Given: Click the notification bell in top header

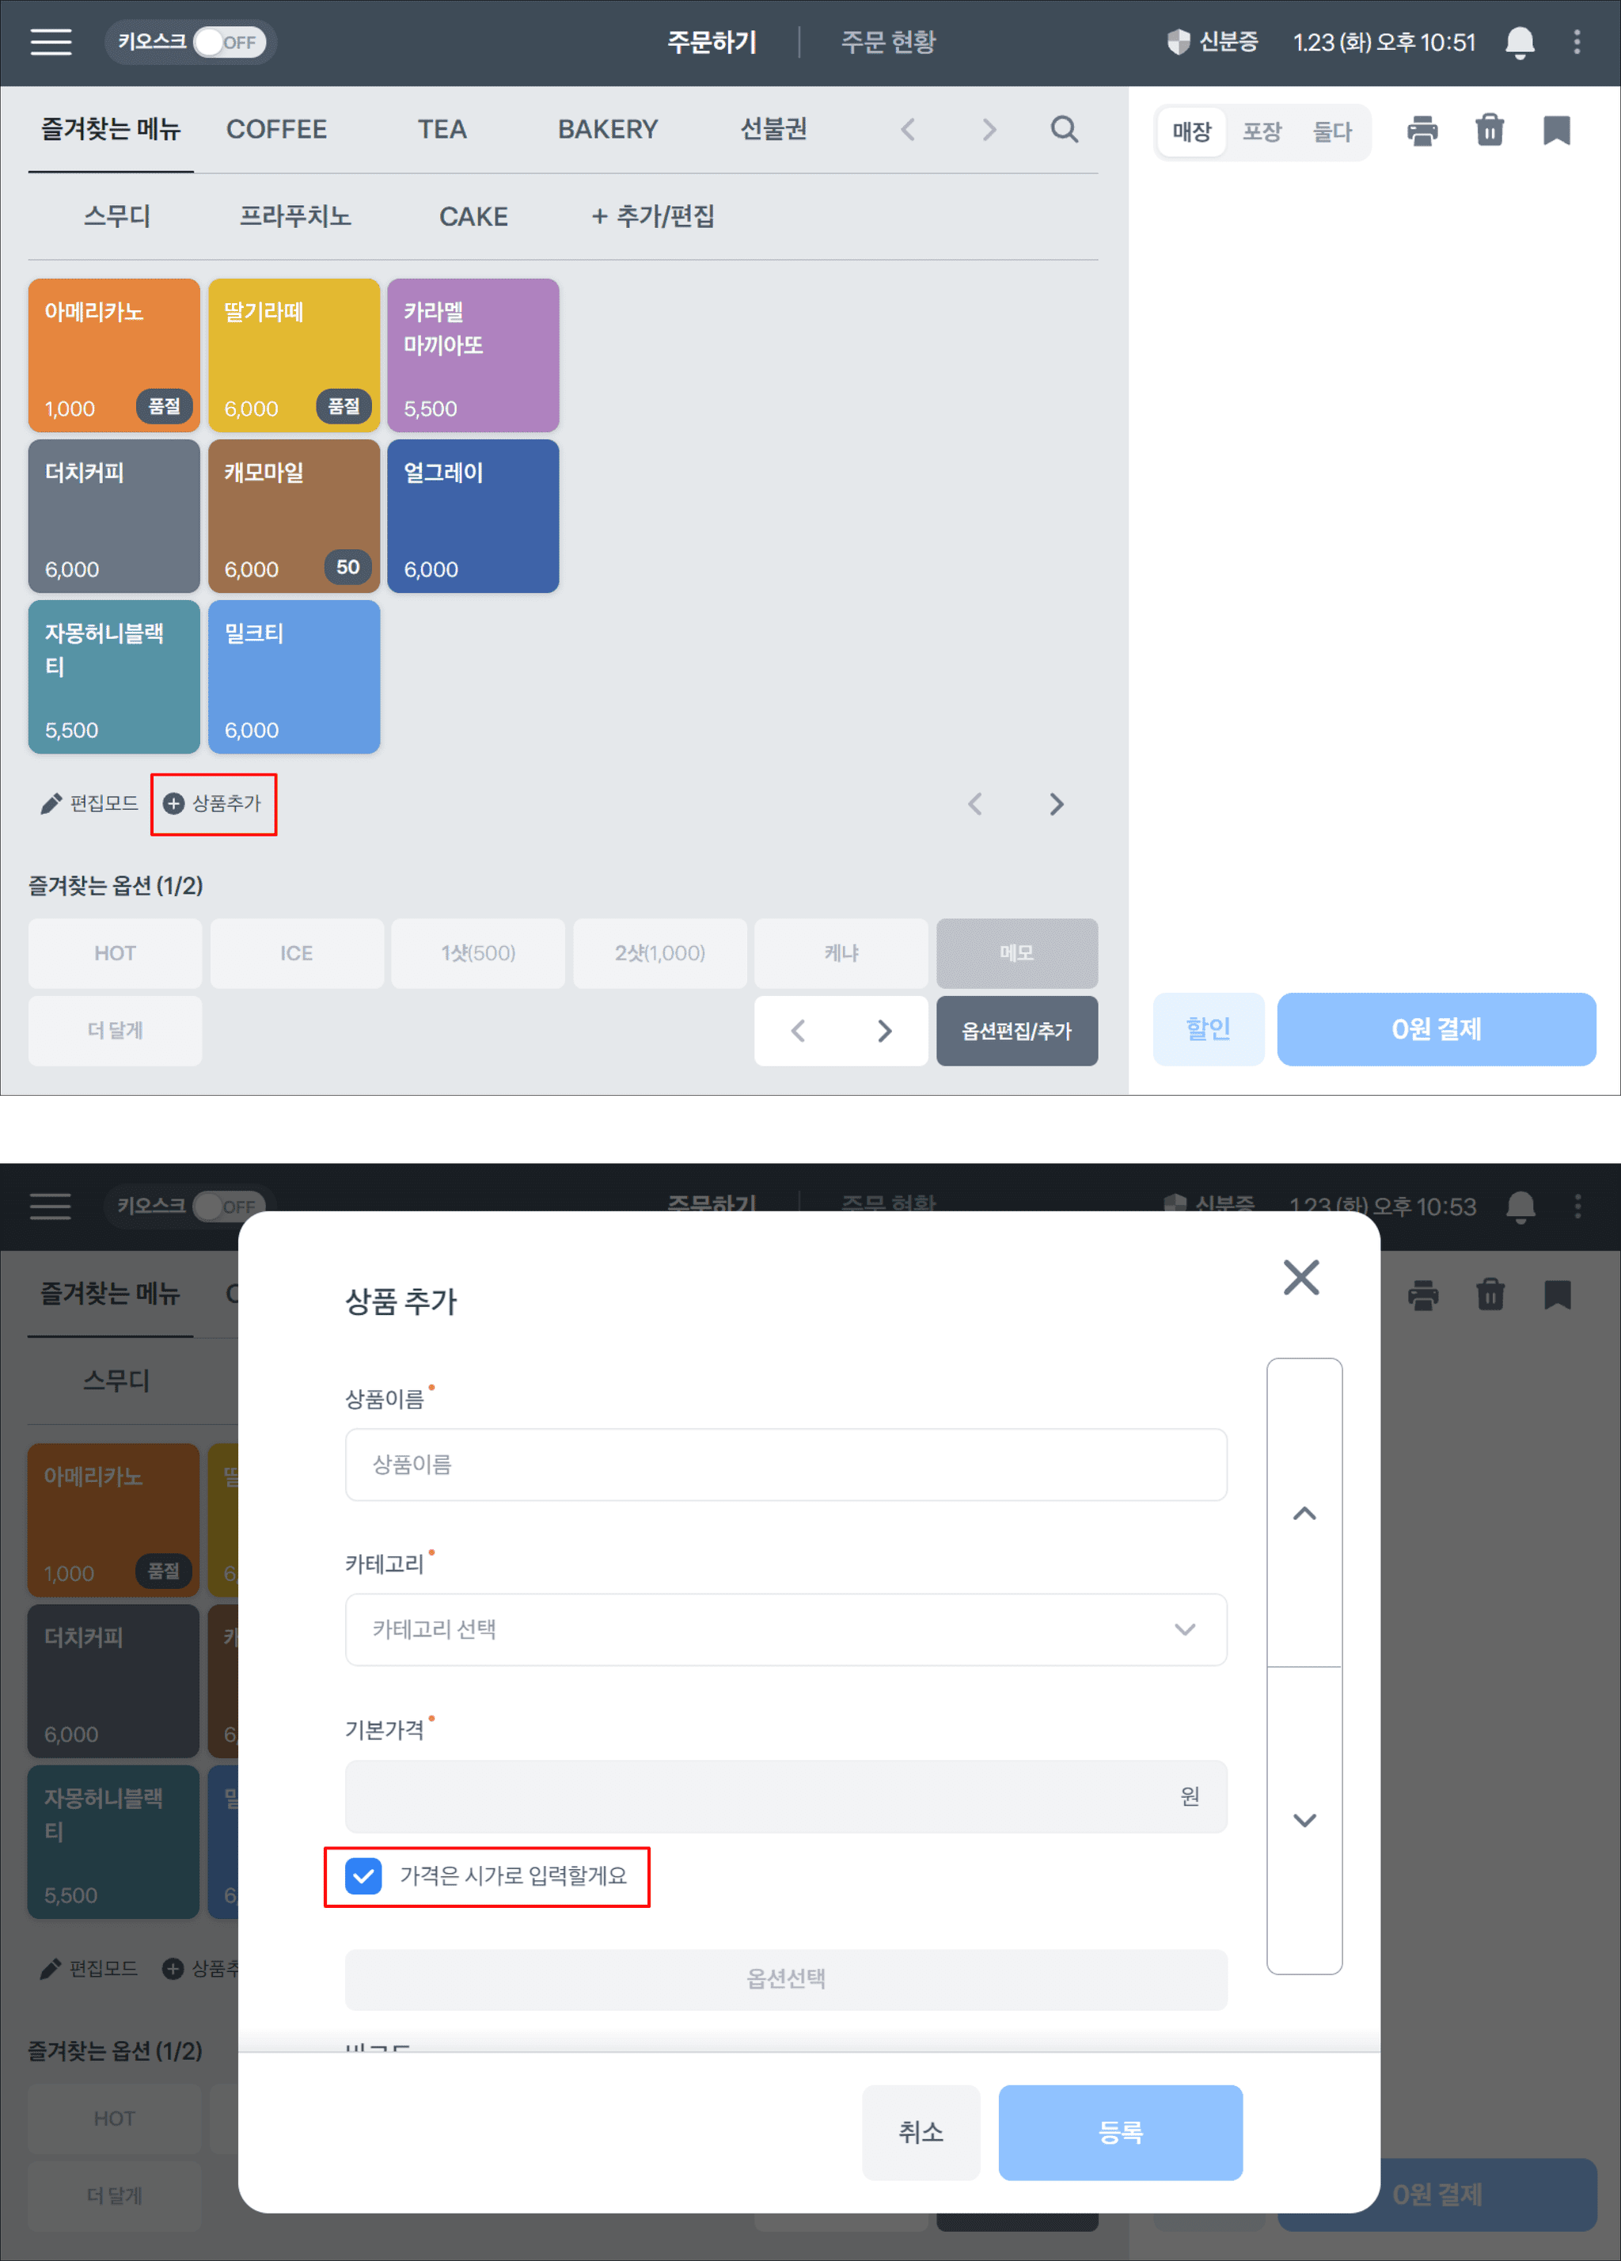Looking at the screenshot, I should pos(1520,42).
